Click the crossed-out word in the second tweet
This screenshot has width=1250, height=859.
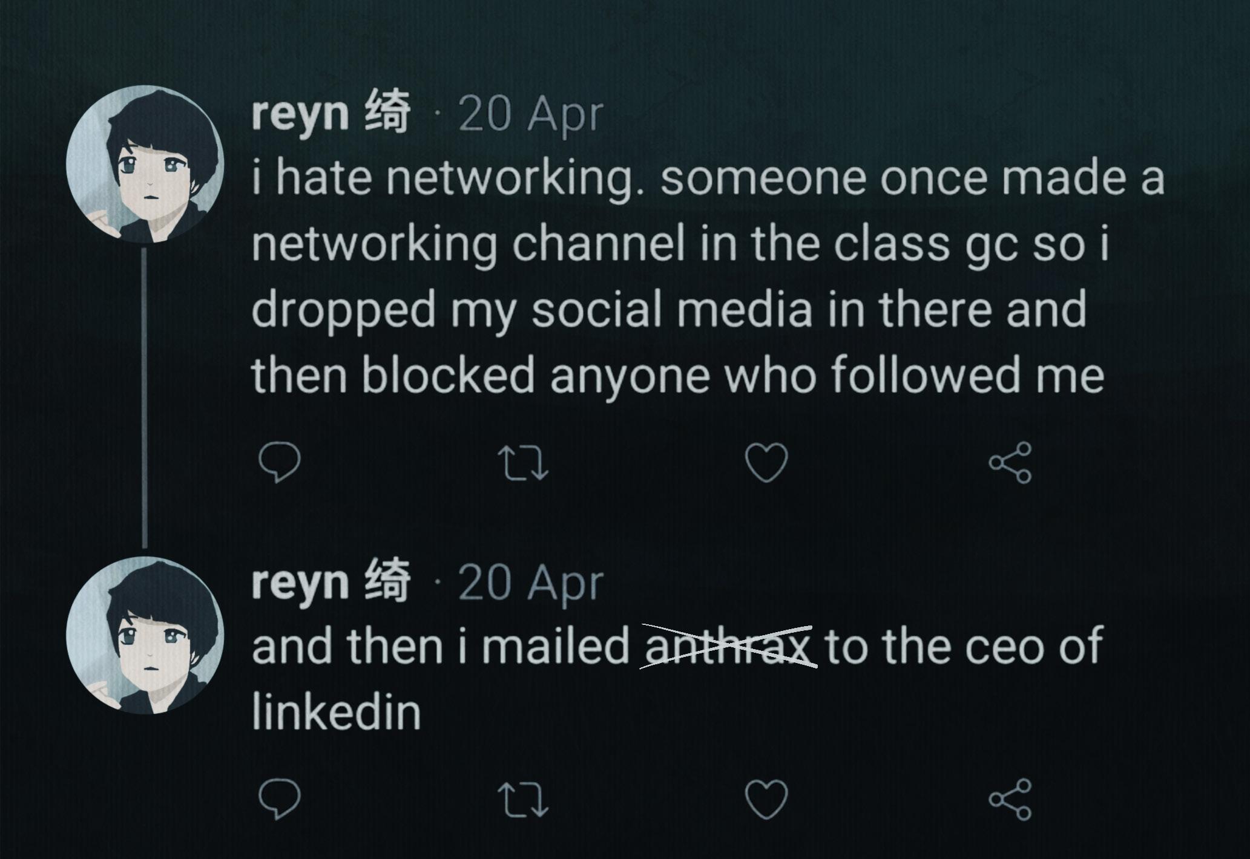pos(728,646)
